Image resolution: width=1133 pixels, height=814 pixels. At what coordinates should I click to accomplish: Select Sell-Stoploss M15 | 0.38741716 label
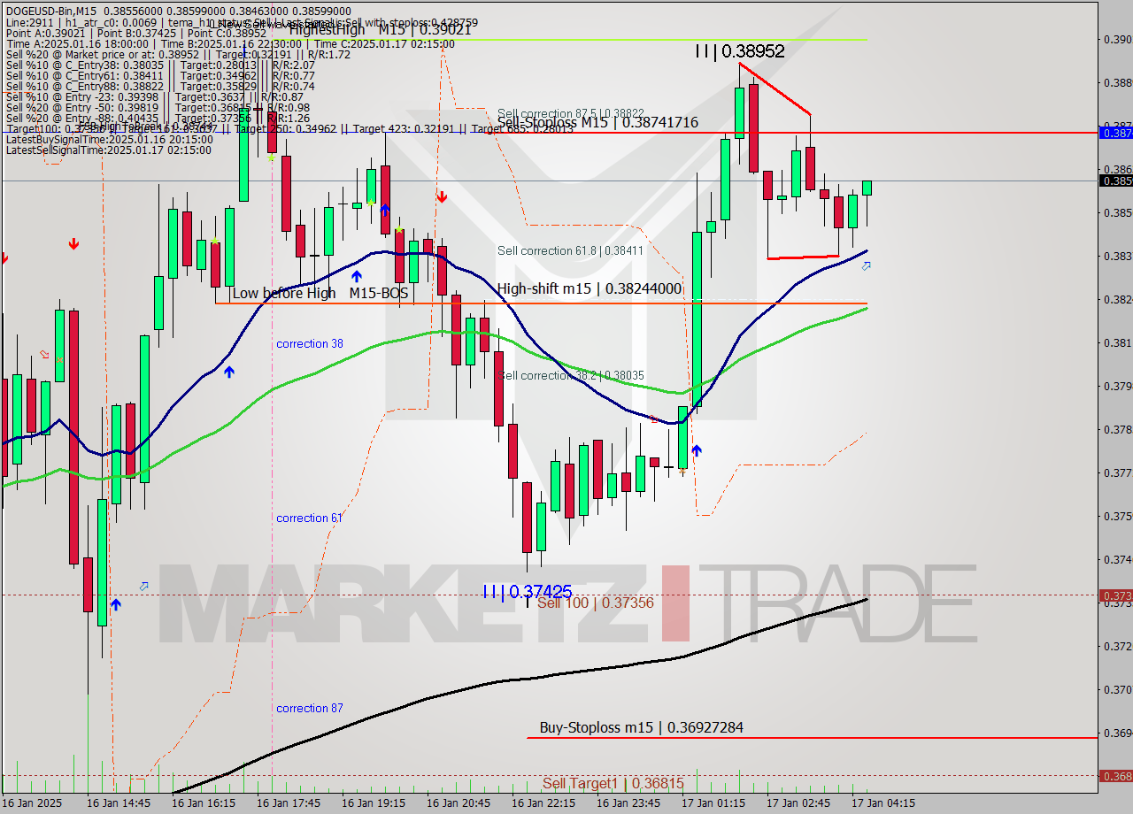(597, 123)
